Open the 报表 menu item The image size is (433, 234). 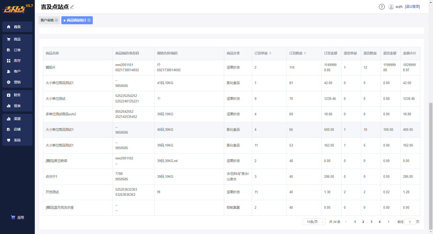point(17,106)
